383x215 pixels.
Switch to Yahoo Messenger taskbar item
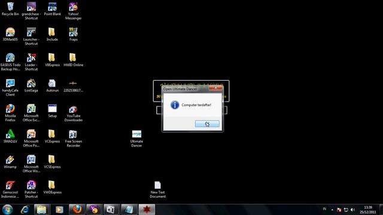tap(95, 210)
